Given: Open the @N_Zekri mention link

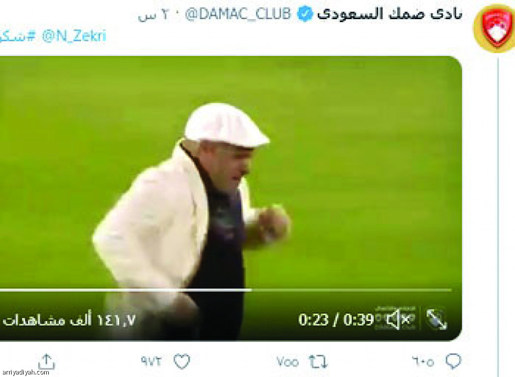Looking at the screenshot, I should 74,36.
